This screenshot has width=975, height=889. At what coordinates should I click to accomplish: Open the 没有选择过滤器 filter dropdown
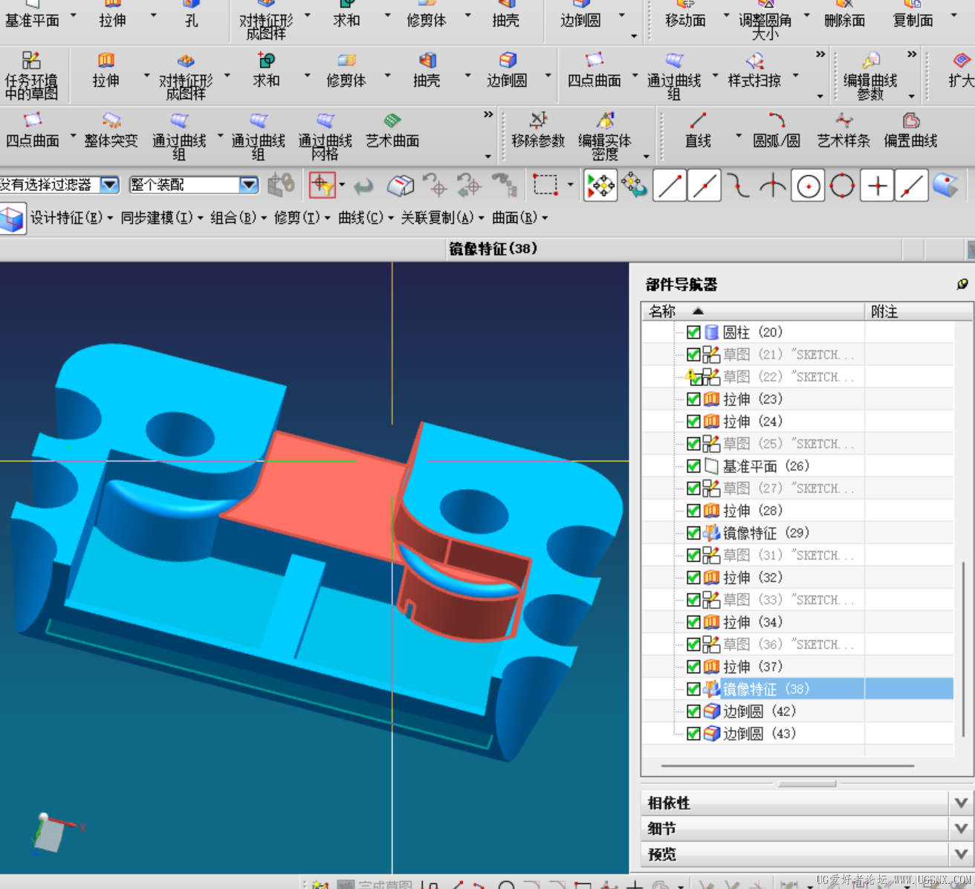click(110, 185)
